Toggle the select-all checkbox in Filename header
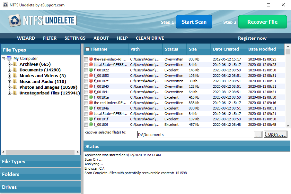The width and height of the screenshot is (291, 194). (87, 49)
